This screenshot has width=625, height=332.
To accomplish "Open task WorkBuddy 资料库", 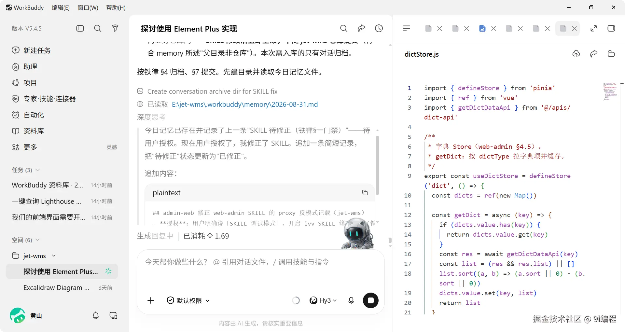I will point(62,185).
